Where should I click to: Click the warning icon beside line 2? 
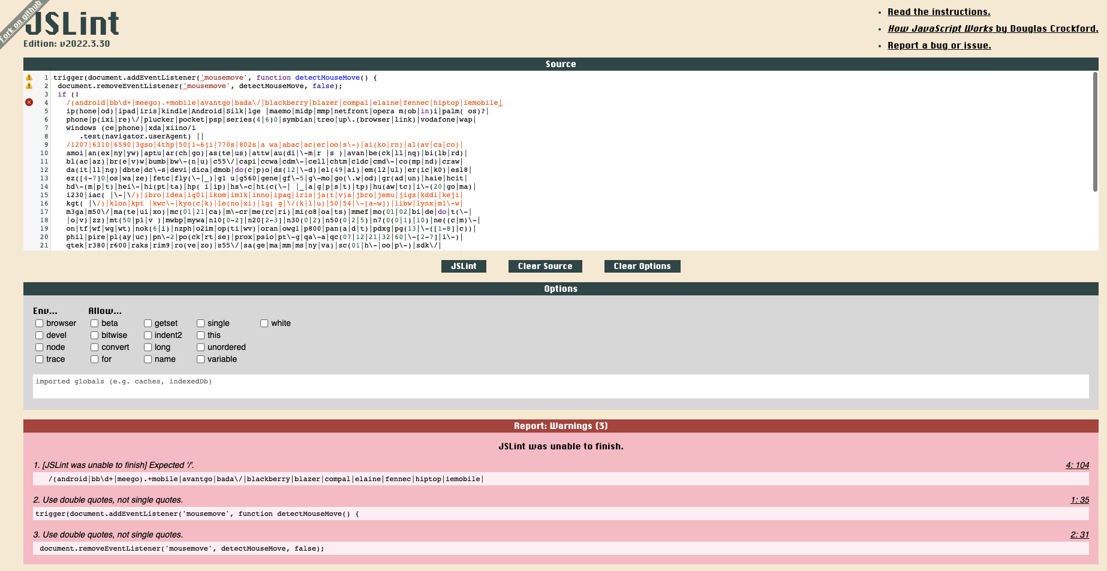click(x=28, y=86)
